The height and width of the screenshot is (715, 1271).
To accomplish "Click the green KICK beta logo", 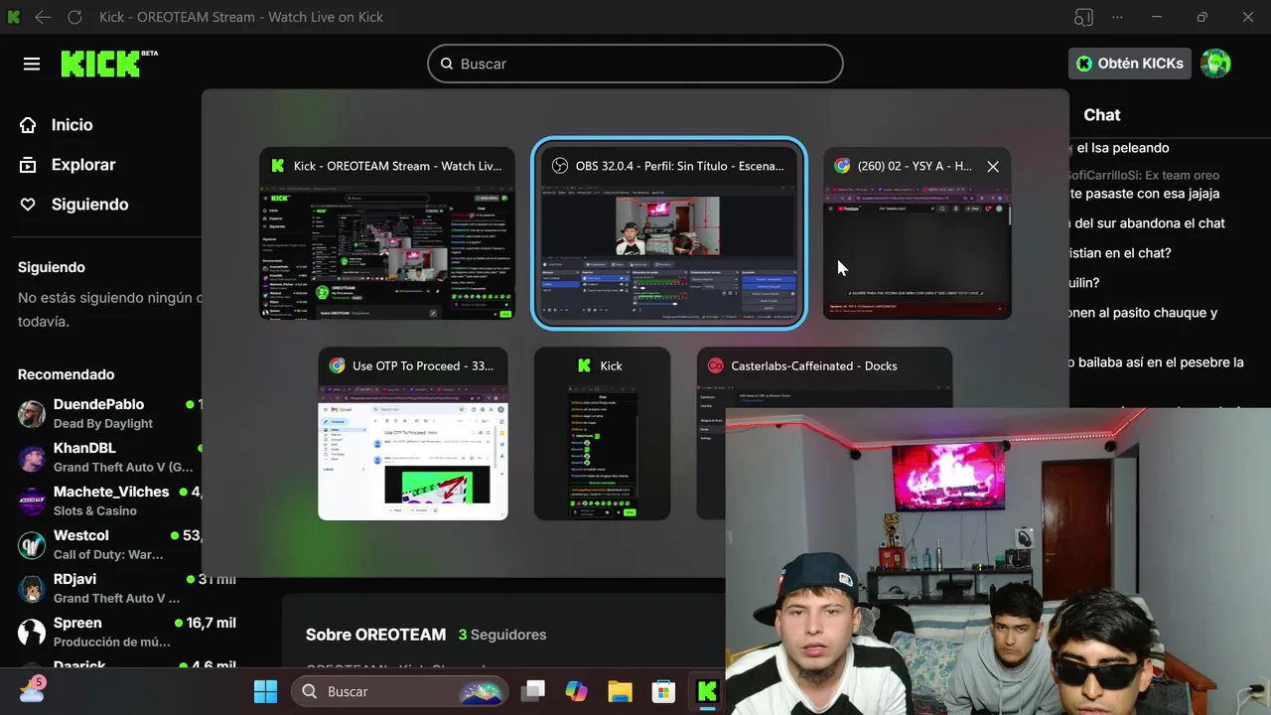I will [108, 64].
